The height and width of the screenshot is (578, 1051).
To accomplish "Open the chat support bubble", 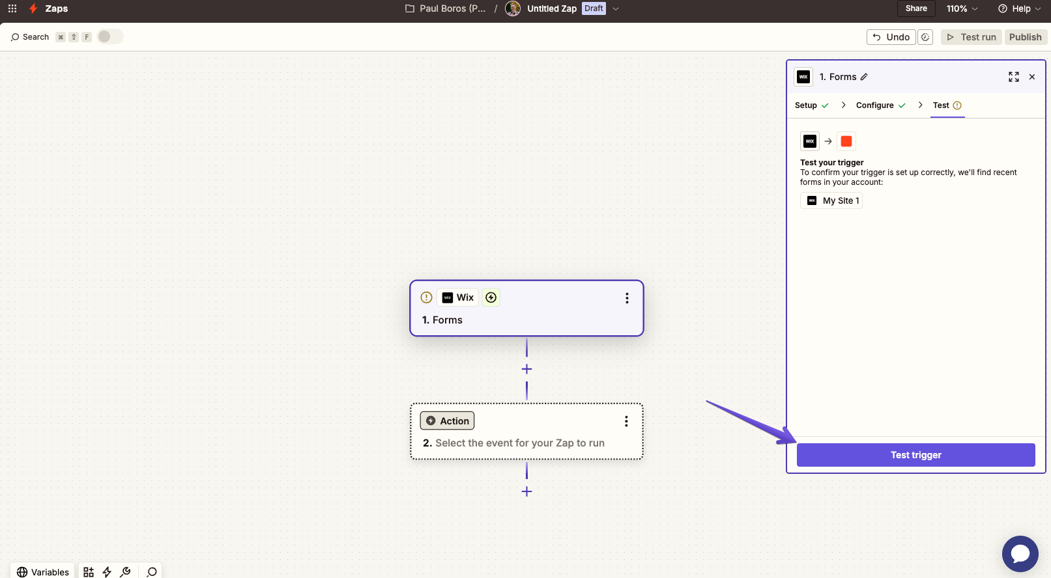I will click(x=1020, y=554).
